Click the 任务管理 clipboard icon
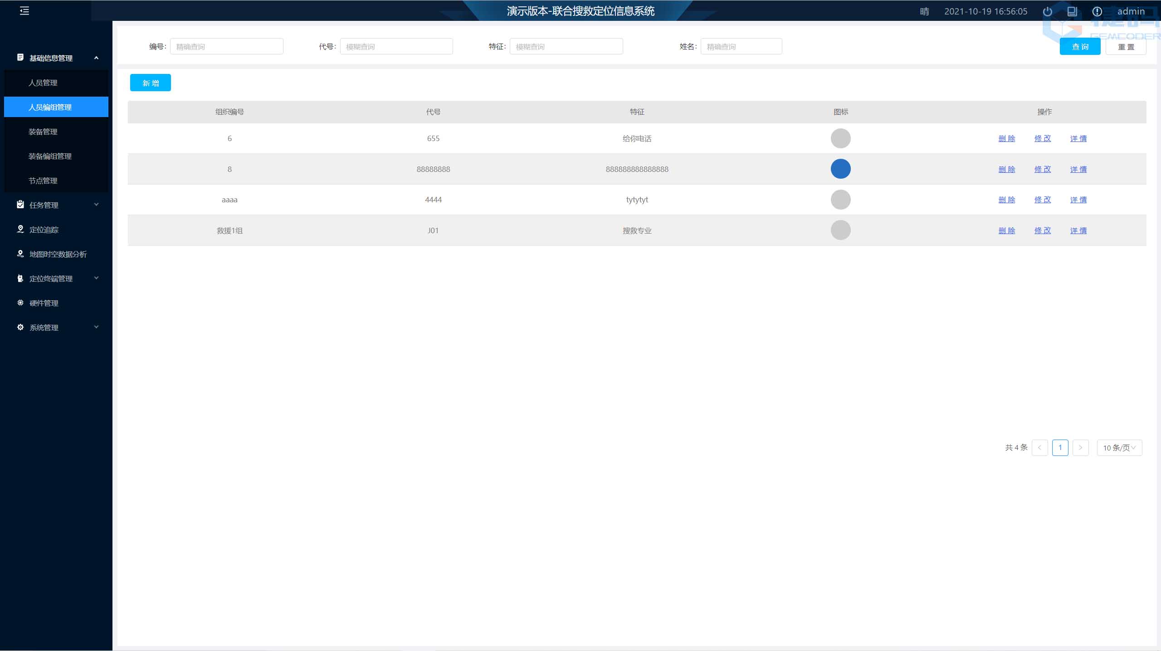1161x651 pixels. pos(20,205)
